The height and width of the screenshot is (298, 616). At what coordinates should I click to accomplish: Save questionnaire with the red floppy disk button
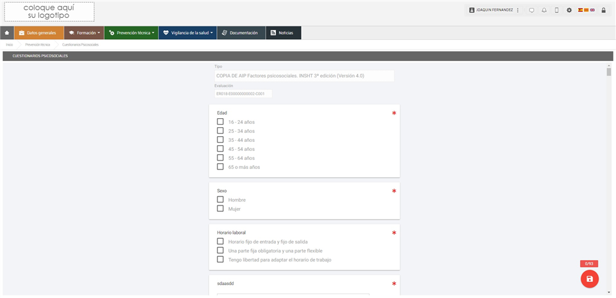click(x=590, y=279)
